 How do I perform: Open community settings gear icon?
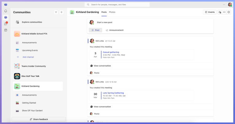[229, 12]
